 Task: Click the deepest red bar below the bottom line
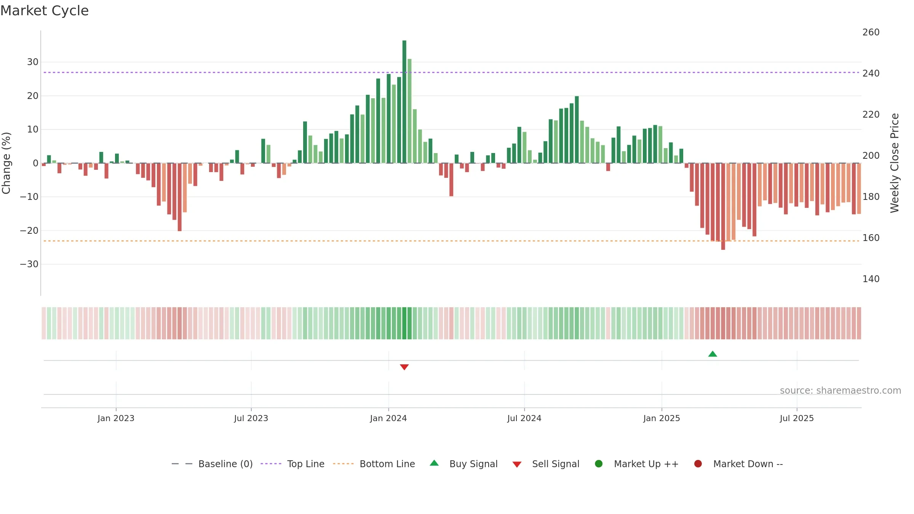(x=723, y=206)
